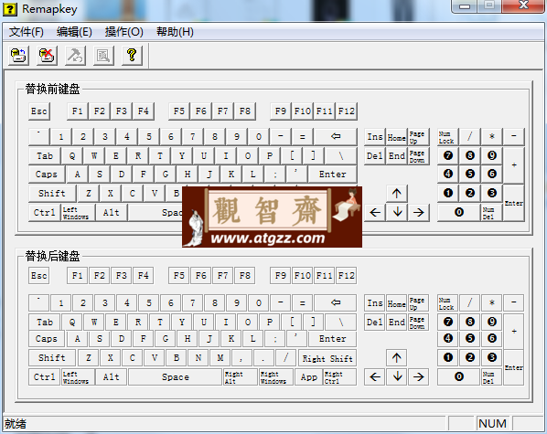The width and height of the screenshot is (547, 434).
Task: Select numpad 5 on 替换前键盘
Action: (x=470, y=174)
